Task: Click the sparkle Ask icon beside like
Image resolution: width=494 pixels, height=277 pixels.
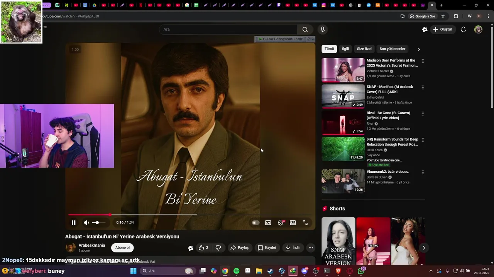Action: pos(190,248)
